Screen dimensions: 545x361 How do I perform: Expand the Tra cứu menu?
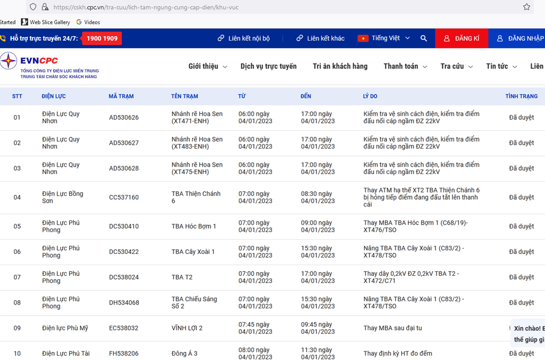tap(456, 67)
